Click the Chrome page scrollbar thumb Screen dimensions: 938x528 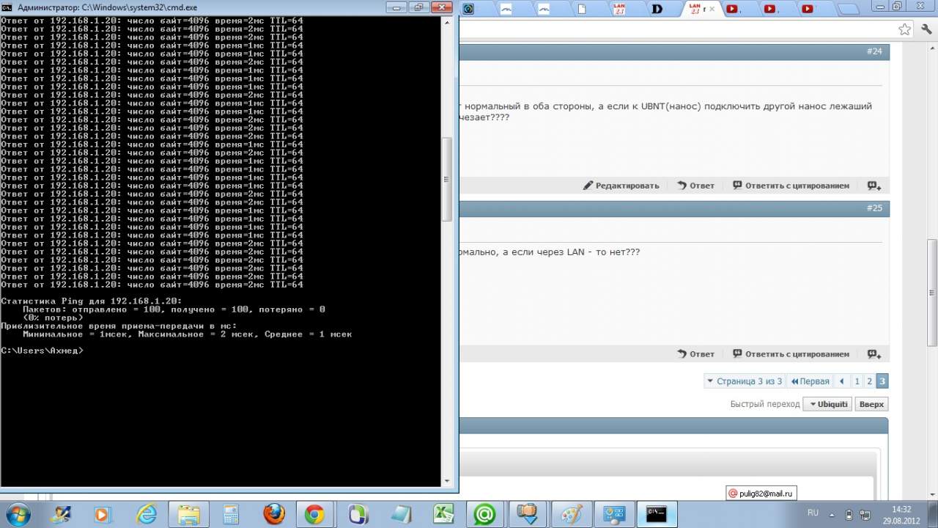[932, 292]
